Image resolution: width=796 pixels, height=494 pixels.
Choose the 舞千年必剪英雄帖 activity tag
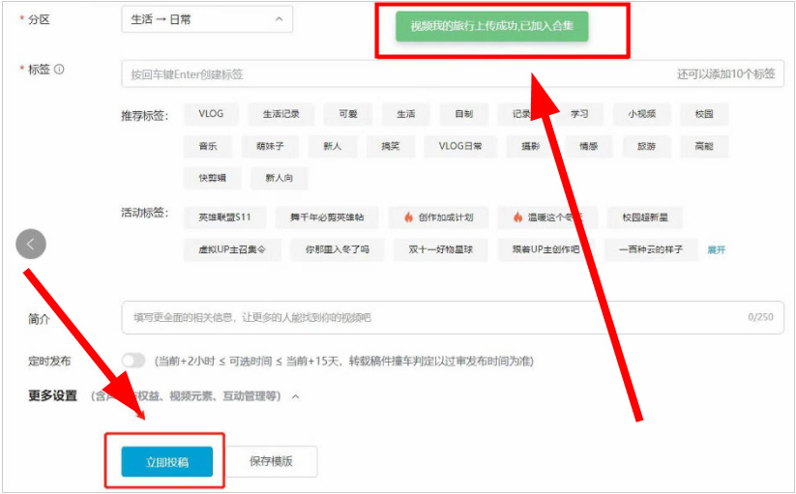click(327, 218)
